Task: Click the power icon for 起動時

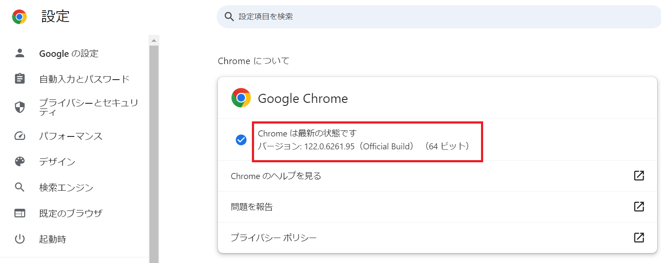Action: (x=20, y=239)
